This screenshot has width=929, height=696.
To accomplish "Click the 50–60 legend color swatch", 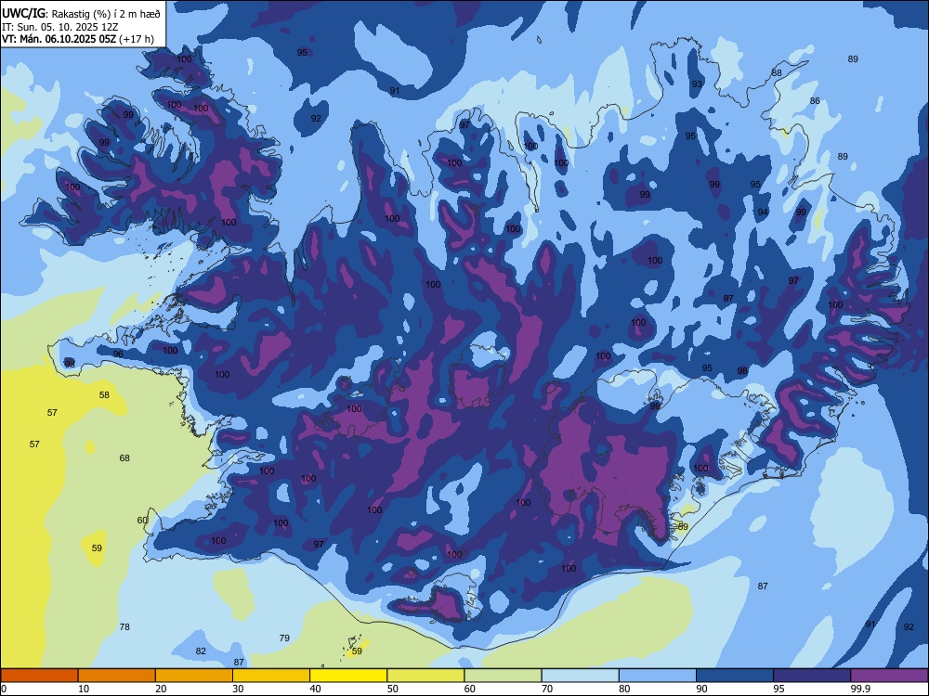I will 425,676.
